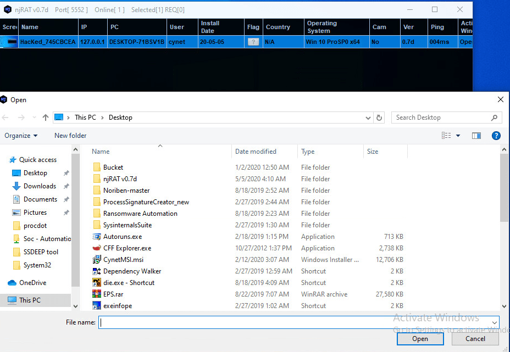Click the forward navigation arrow
Image resolution: width=510 pixels, height=352 pixels.
click(21, 118)
